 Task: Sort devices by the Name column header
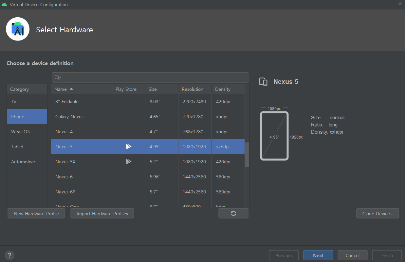point(82,89)
